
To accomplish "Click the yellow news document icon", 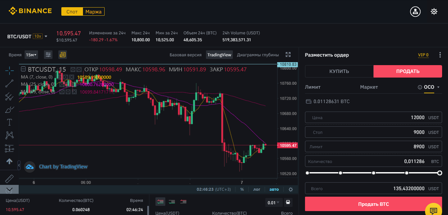I will [63, 55].
